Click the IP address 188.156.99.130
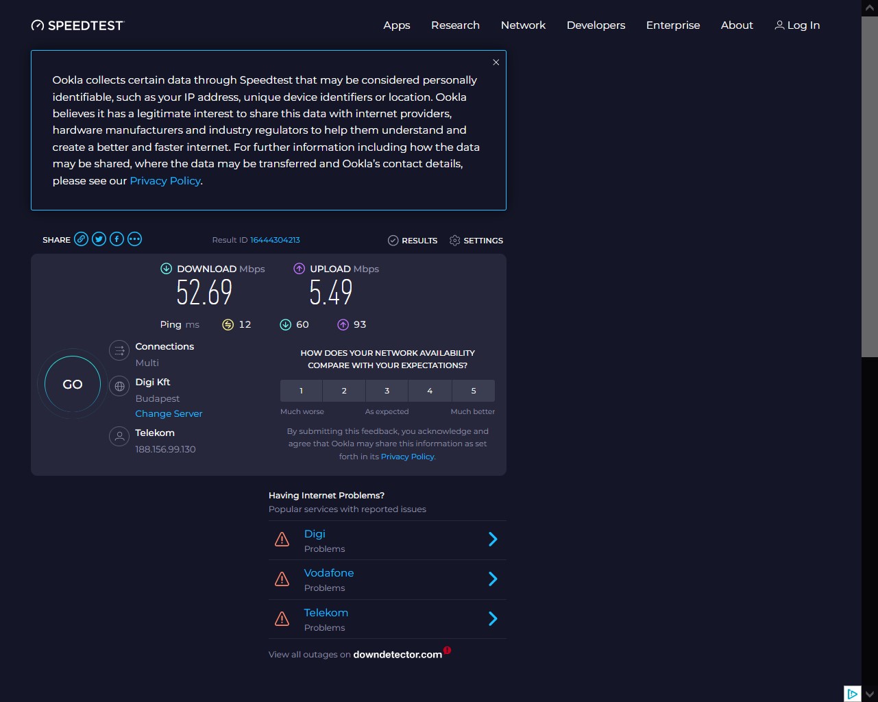 tap(165, 450)
